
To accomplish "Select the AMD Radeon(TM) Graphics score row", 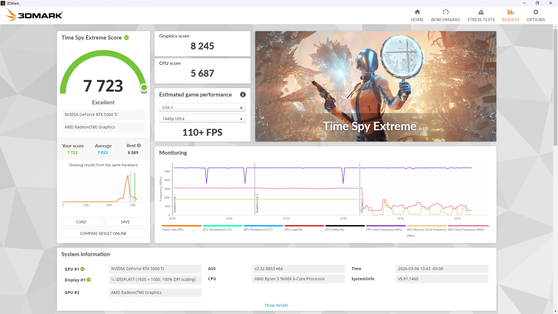I will 103,127.
